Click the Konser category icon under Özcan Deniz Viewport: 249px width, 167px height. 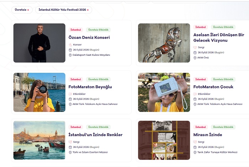70,45
